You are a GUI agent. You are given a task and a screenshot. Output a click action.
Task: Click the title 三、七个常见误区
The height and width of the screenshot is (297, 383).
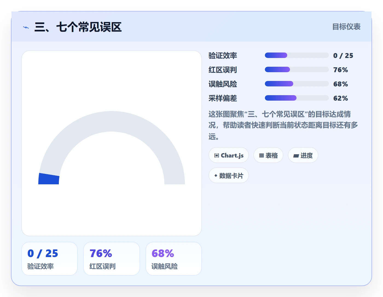point(78,27)
